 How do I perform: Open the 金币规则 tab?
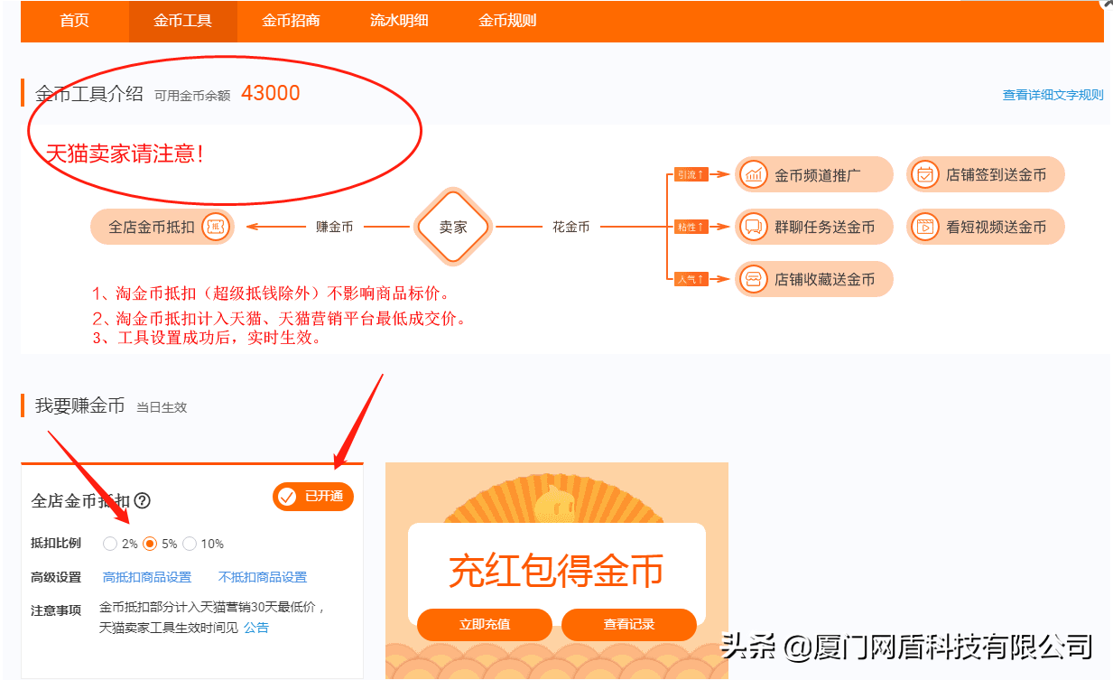508,20
